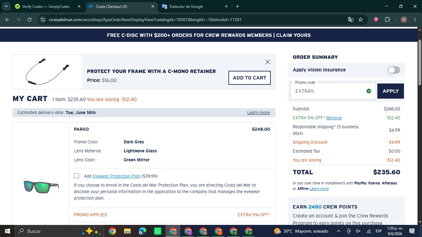The width and height of the screenshot is (422, 237).
Task: Unmute the system volume icon
Action: click(x=358, y=231)
